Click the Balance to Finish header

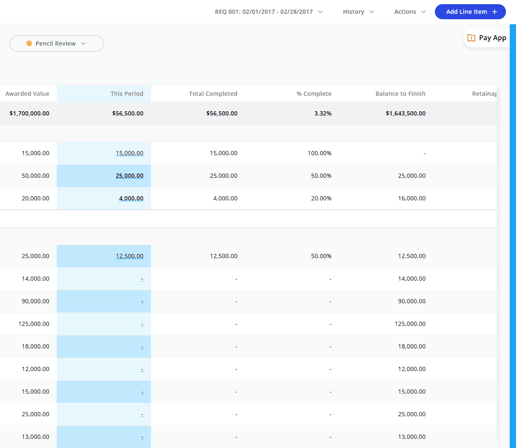pyautogui.click(x=400, y=94)
